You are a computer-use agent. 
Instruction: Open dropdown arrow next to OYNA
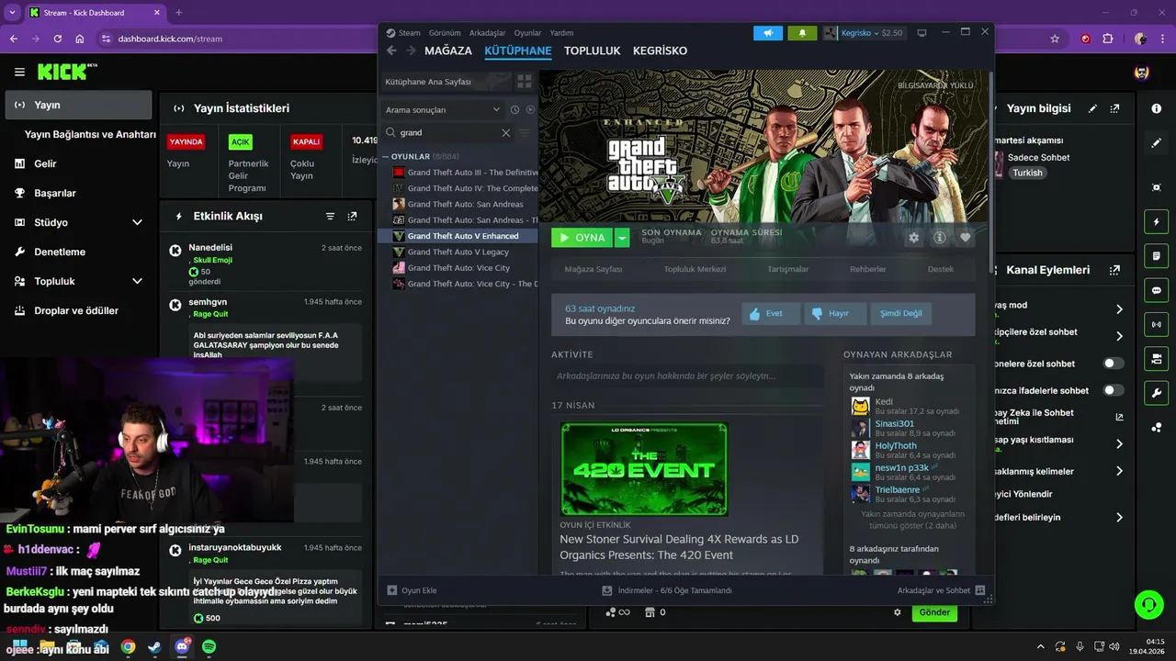click(x=622, y=238)
